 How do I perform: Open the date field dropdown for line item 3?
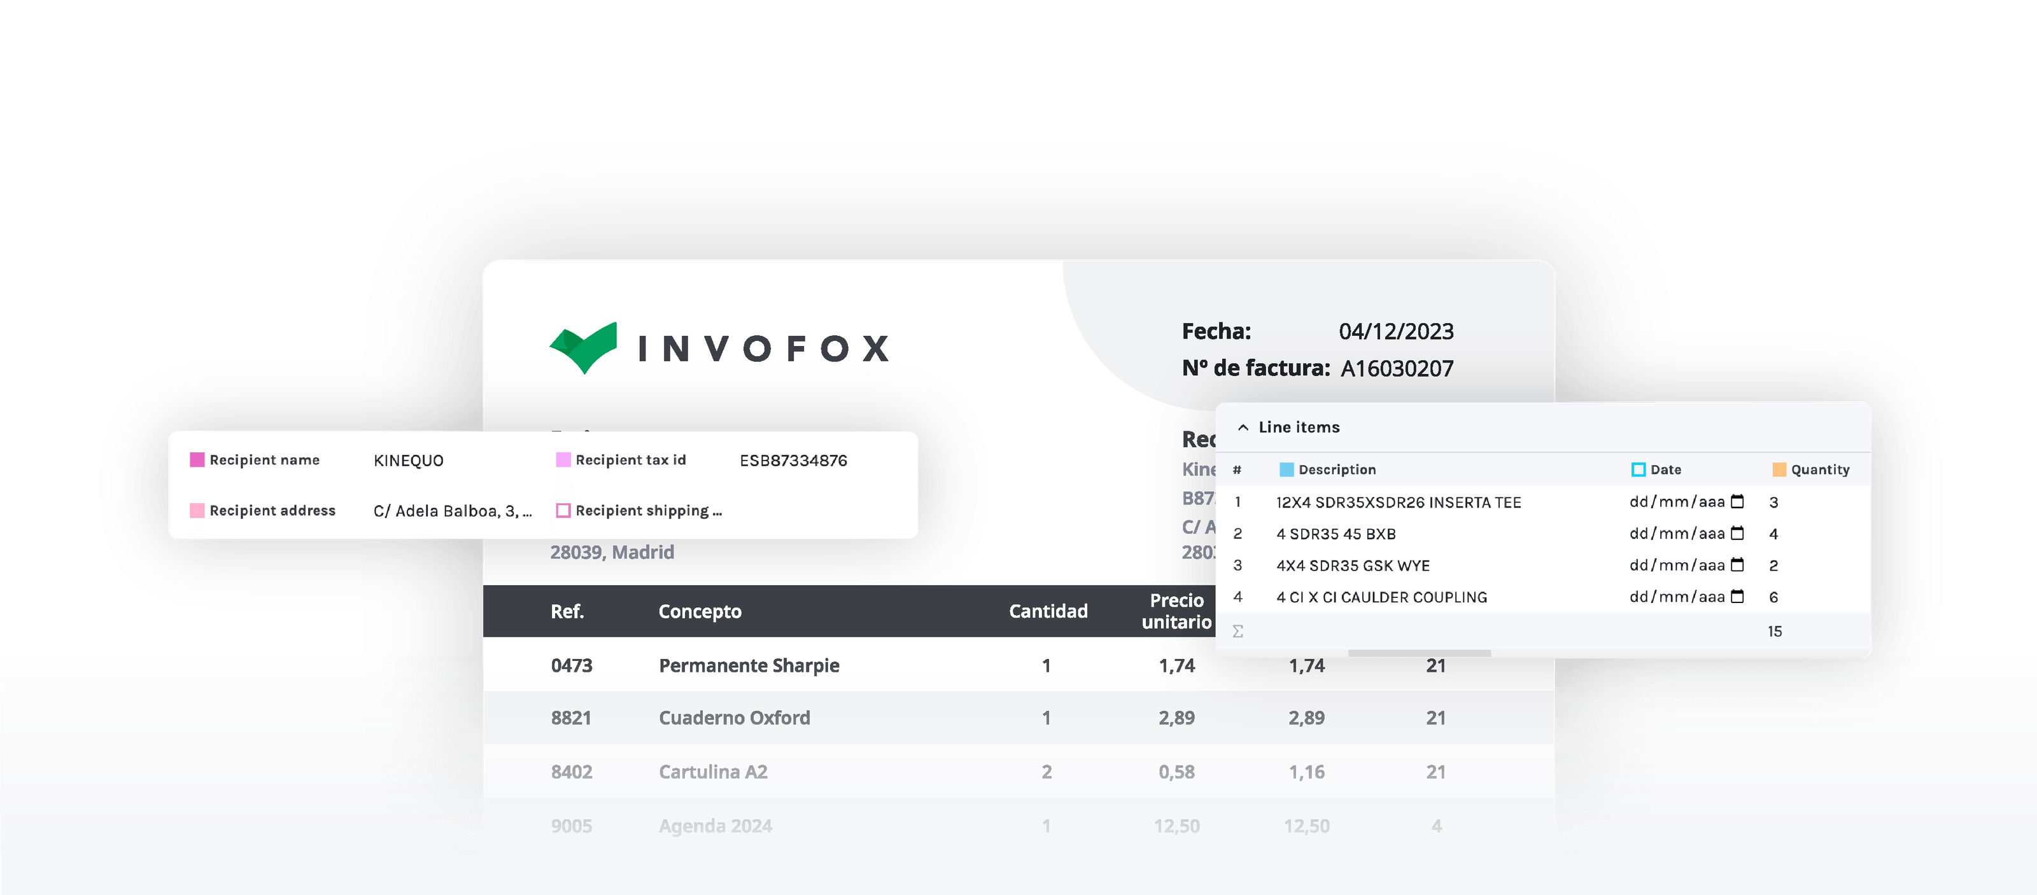(x=1677, y=565)
